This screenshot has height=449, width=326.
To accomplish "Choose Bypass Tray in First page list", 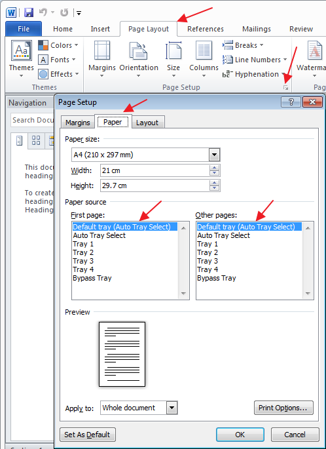I will point(124,278).
